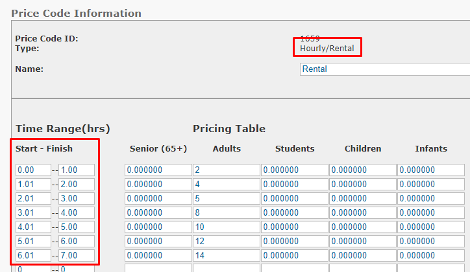Viewport: 470px width, 272px height.
Task: Click the Students price field in first row
Action: tap(295, 170)
